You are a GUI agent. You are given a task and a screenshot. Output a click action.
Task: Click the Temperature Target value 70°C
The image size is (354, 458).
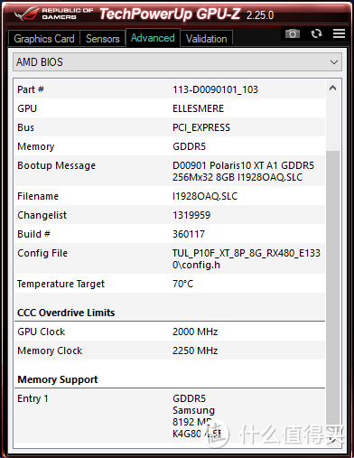tap(182, 284)
